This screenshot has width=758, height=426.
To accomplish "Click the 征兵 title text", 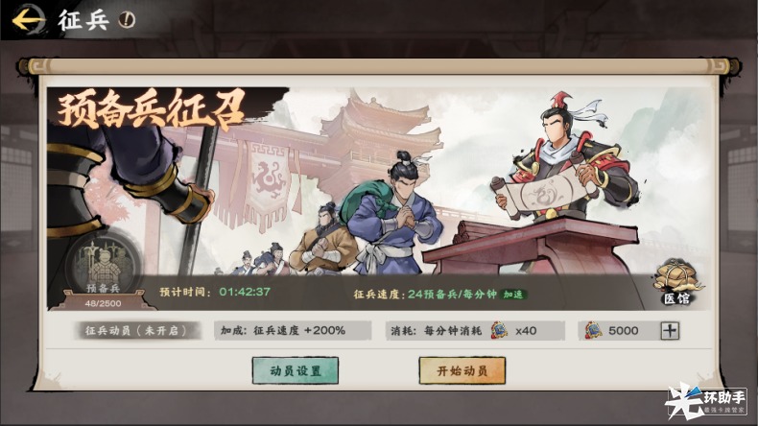I will click(83, 20).
